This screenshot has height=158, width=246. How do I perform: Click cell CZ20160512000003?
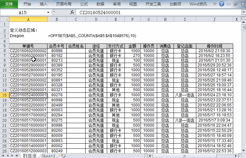coord(28,151)
